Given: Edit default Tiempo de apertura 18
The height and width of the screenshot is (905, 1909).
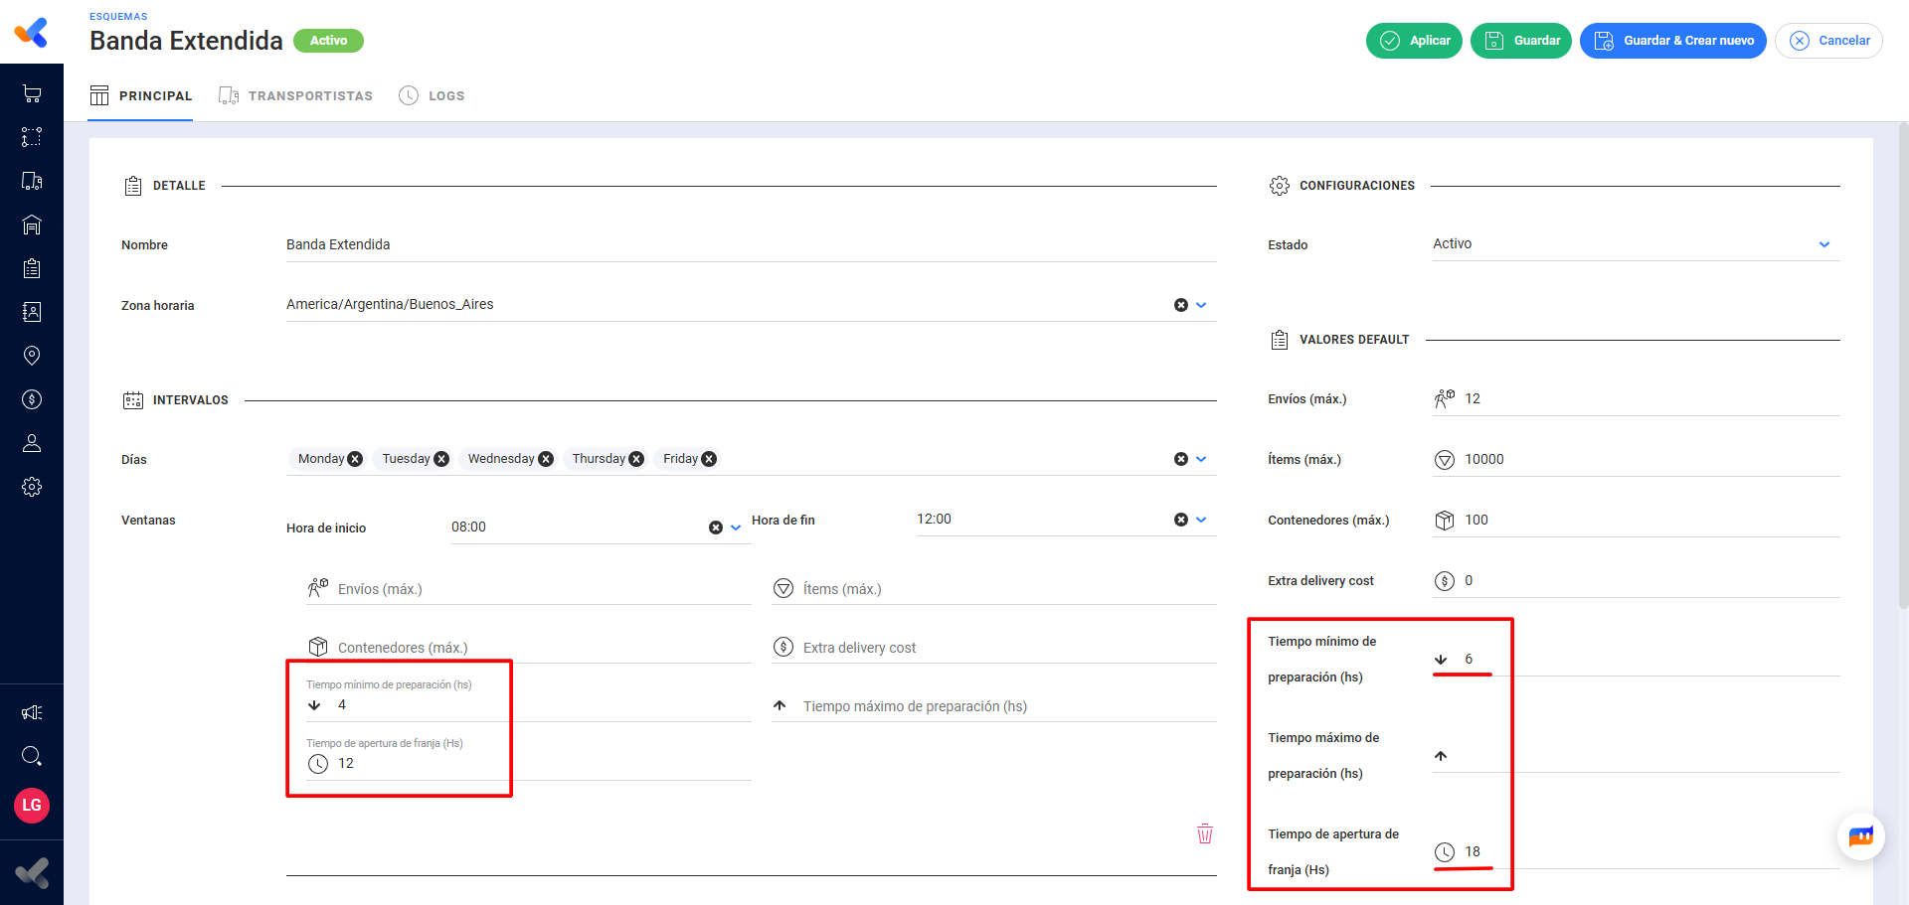Looking at the screenshot, I should pyautogui.click(x=1636, y=851).
